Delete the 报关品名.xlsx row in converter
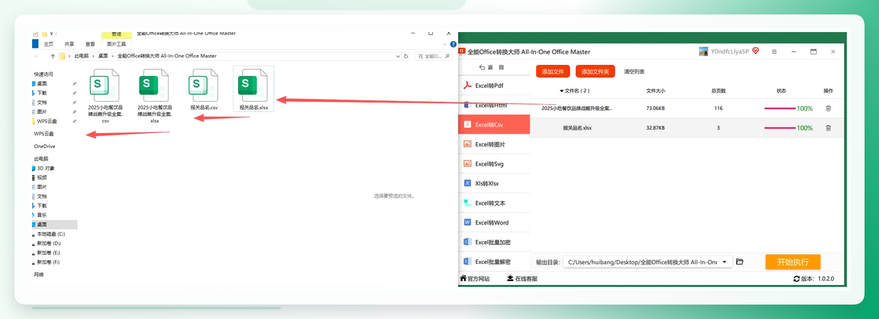This screenshot has height=319, width=879. coord(828,128)
